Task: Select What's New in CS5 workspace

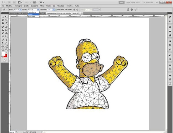Action: (x=133, y=2)
